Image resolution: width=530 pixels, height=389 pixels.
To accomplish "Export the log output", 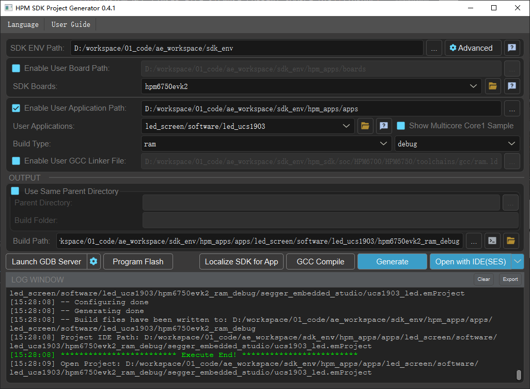I will [510, 279].
